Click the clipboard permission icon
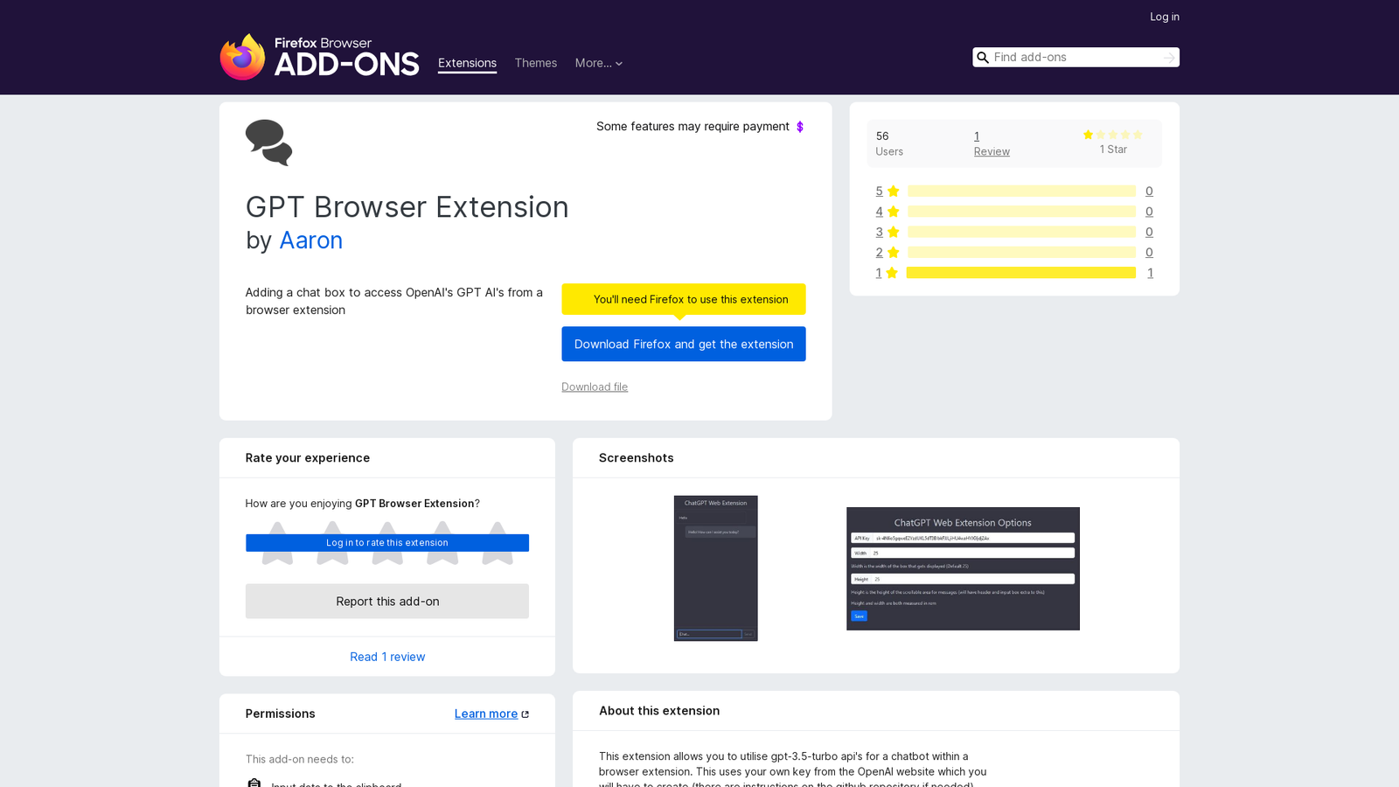Image resolution: width=1399 pixels, height=787 pixels. click(254, 784)
